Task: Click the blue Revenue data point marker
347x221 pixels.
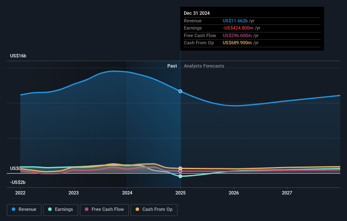Action: tap(180, 91)
